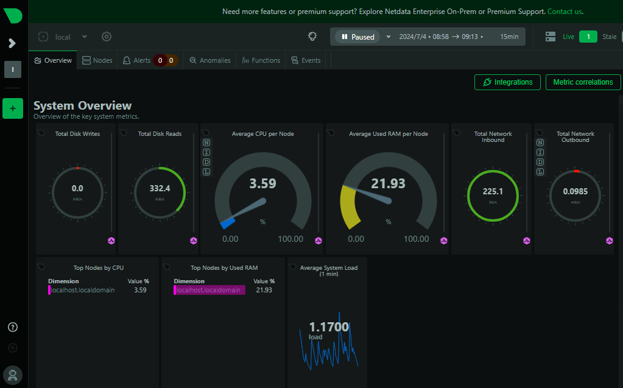Click the corner handle of Total Disk Reads card

point(123,133)
